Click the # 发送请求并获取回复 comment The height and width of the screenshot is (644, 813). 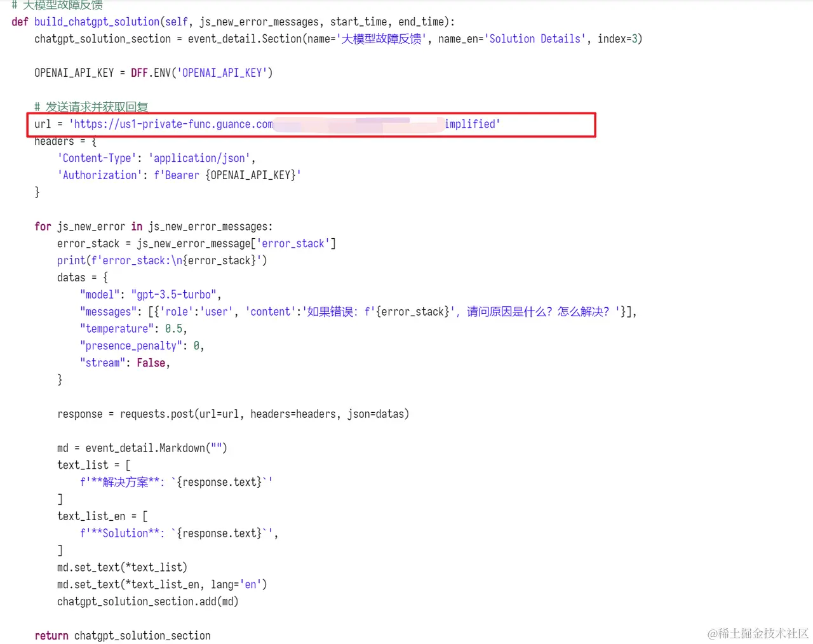point(91,107)
